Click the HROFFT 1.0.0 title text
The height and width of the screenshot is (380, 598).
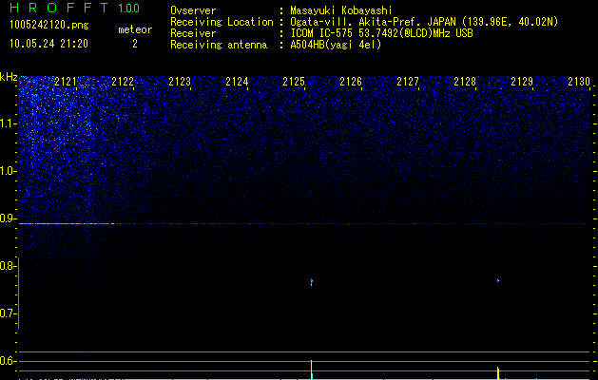[75, 8]
